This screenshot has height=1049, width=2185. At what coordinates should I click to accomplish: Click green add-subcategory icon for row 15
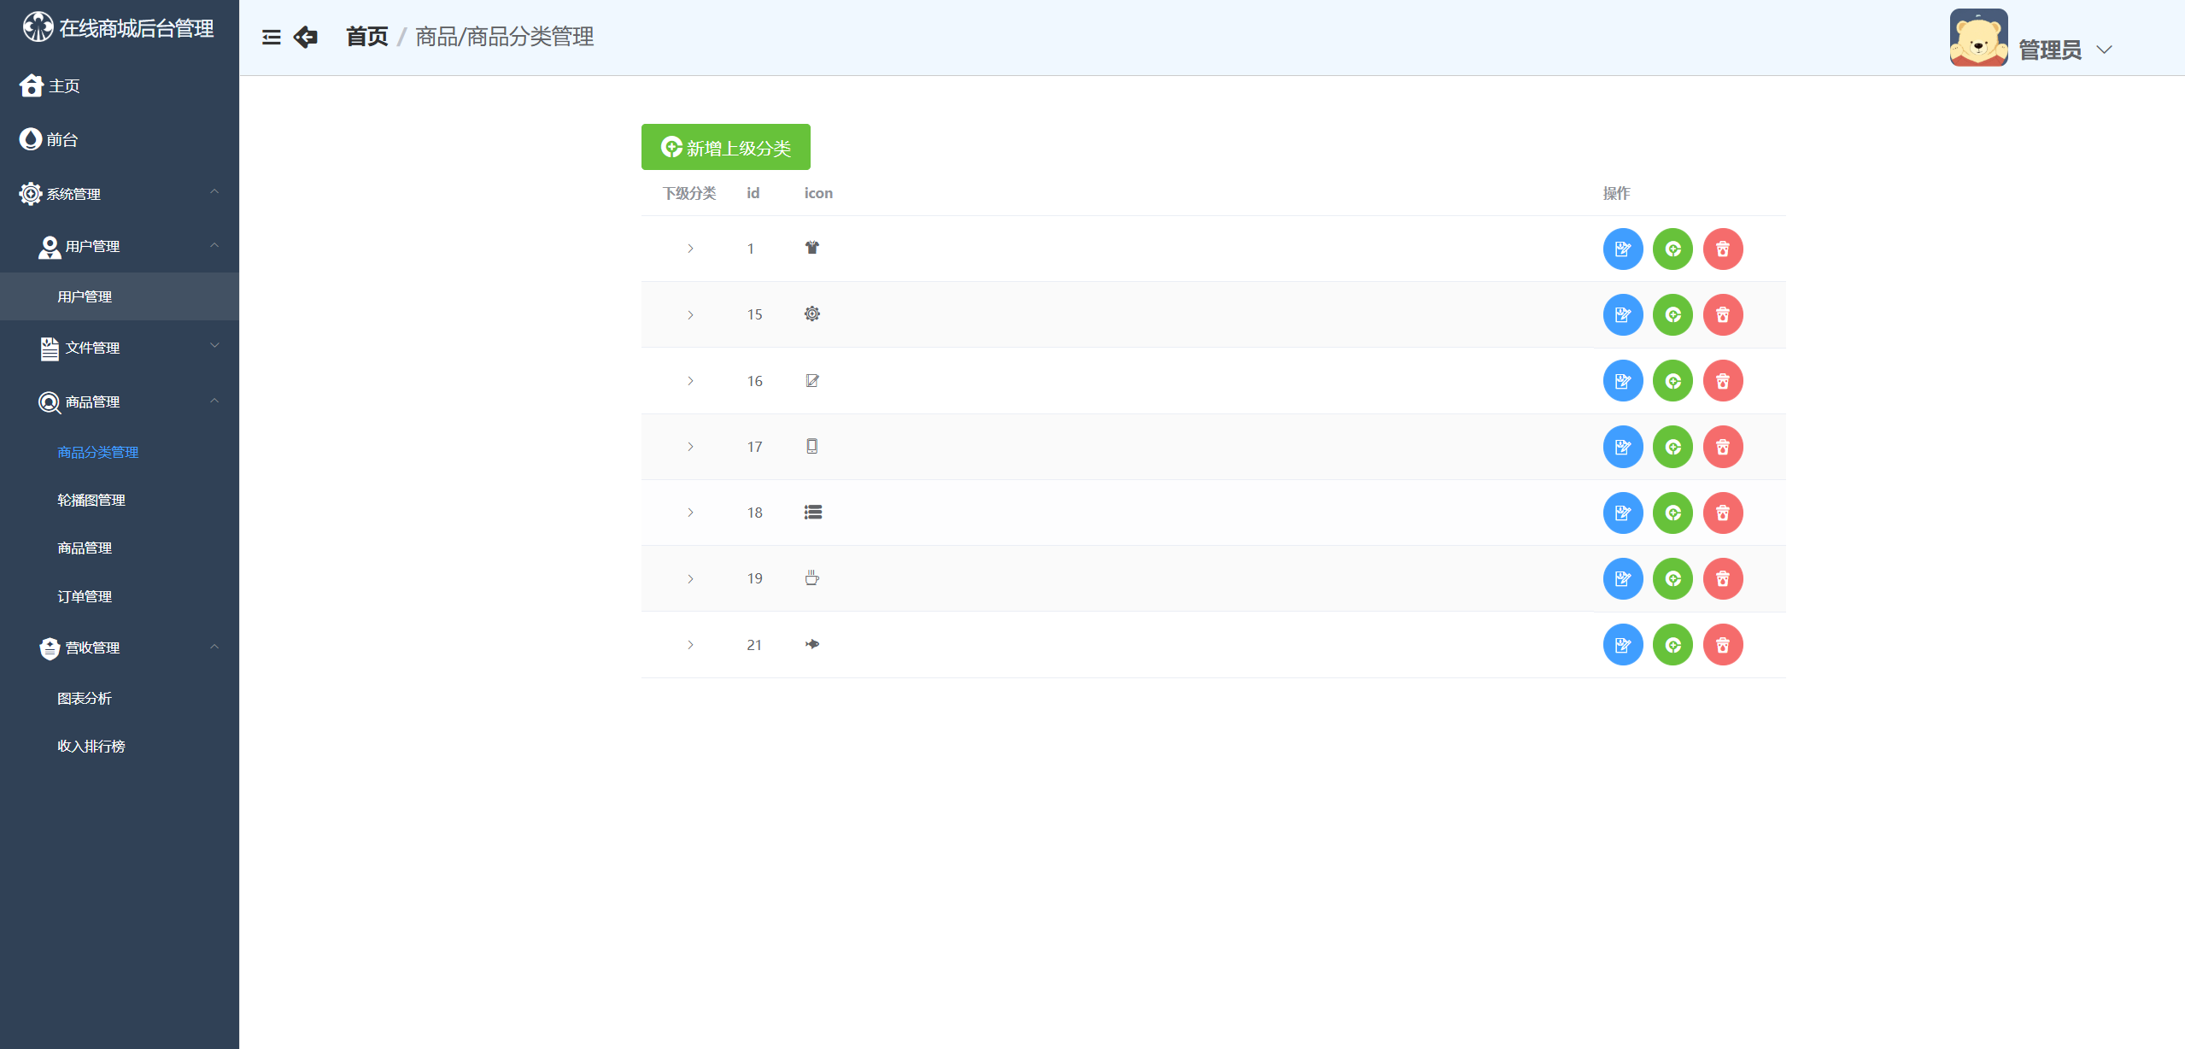[1672, 315]
